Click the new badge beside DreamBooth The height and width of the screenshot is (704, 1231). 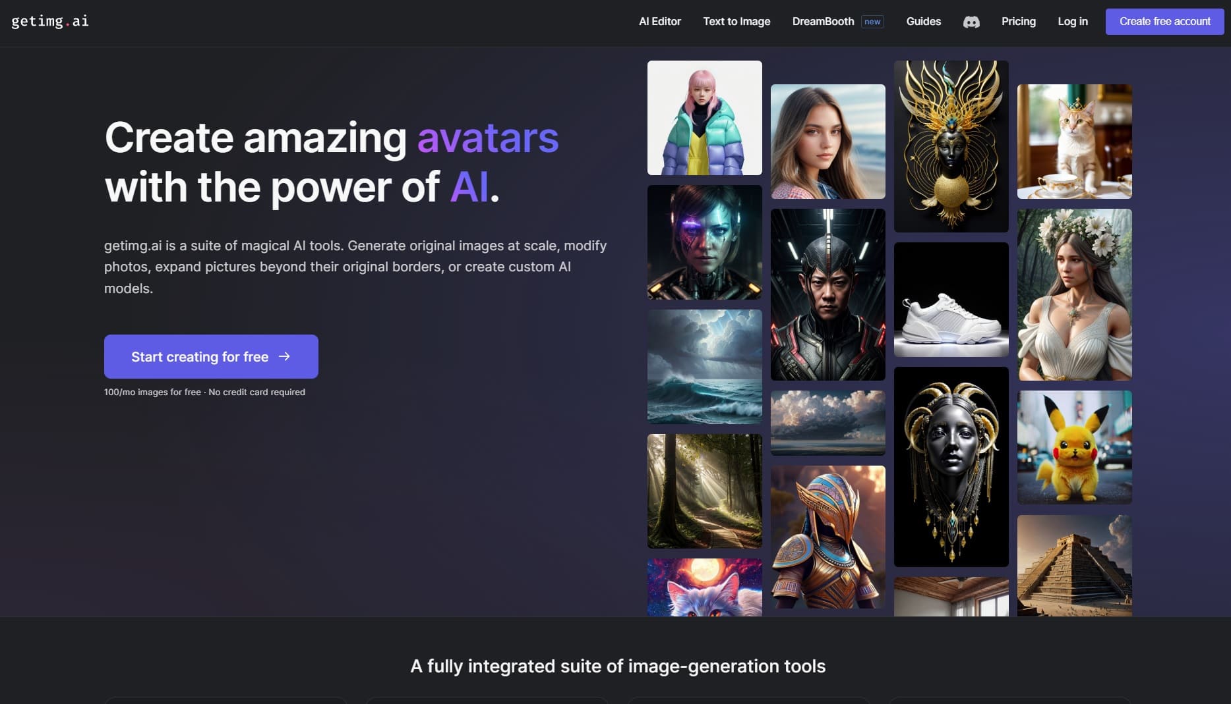[872, 22]
